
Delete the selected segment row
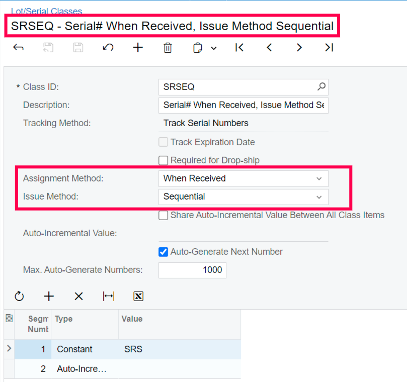[78, 296]
